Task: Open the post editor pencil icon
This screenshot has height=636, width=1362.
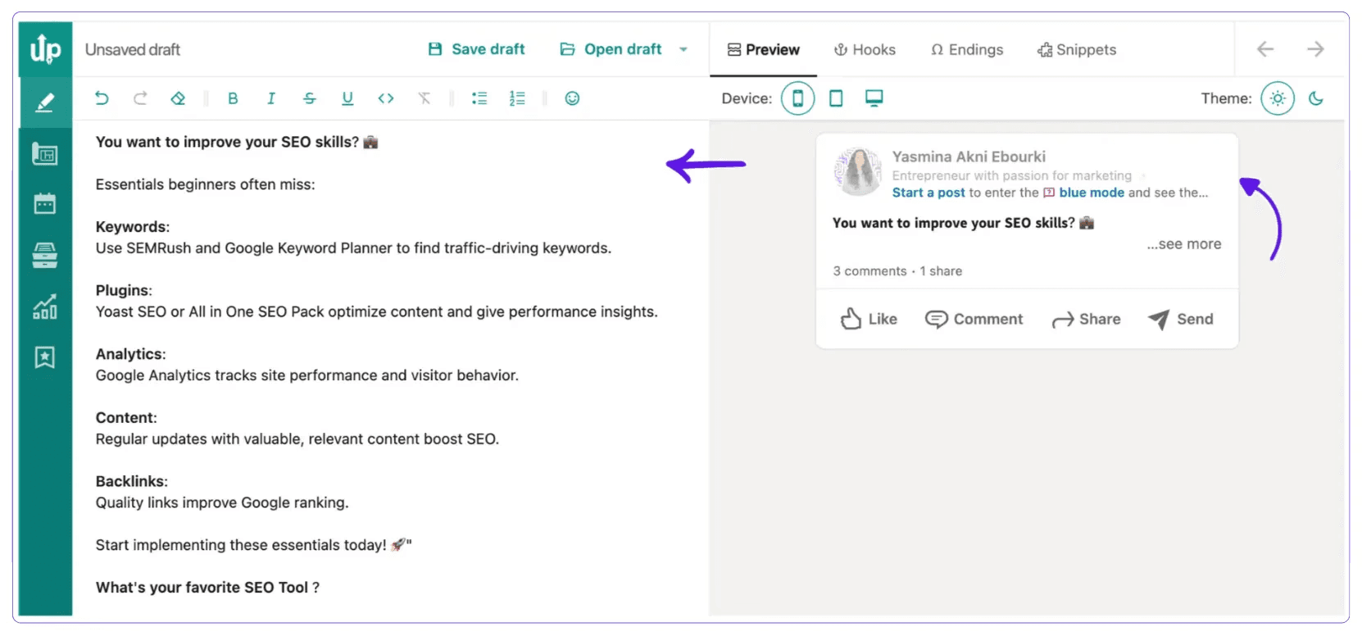Action: (x=45, y=102)
